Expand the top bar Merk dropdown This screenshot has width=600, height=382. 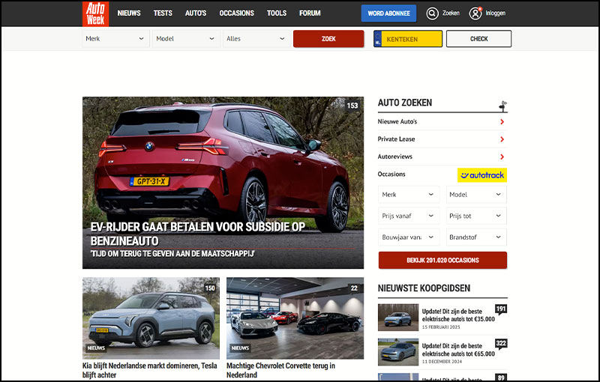pos(115,39)
